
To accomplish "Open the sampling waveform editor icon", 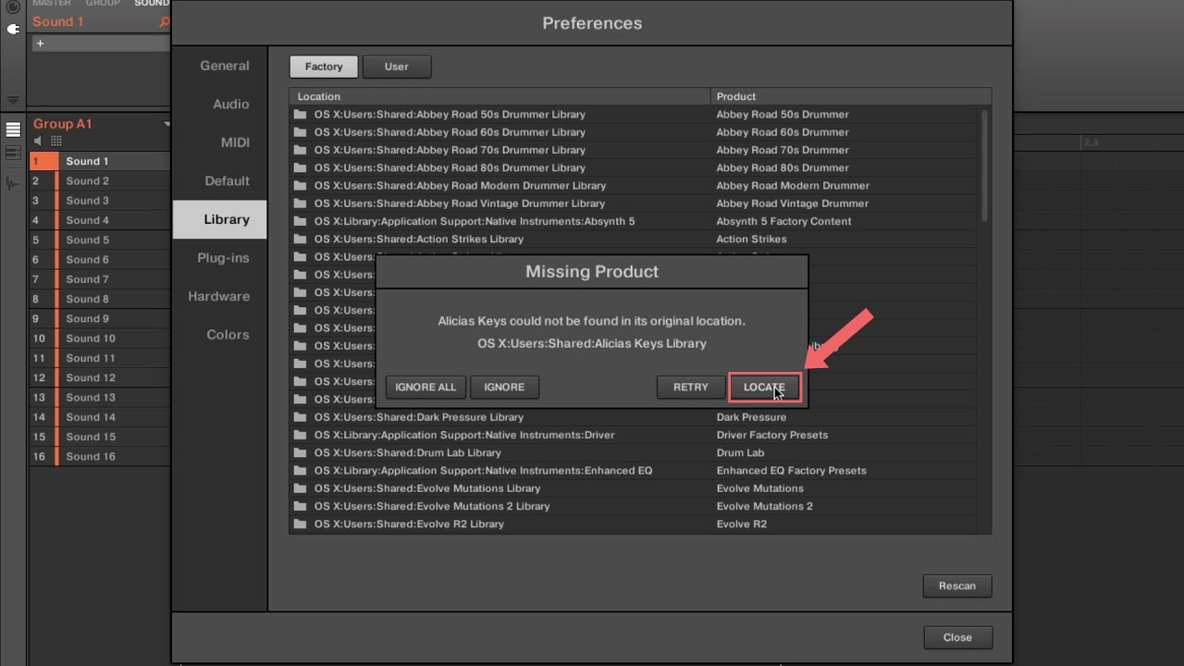I will point(13,182).
